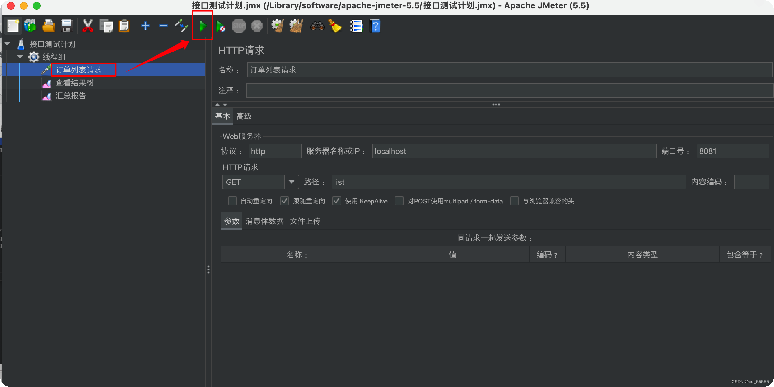Click the 协议 protocol field
The height and width of the screenshot is (387, 774).
275,151
